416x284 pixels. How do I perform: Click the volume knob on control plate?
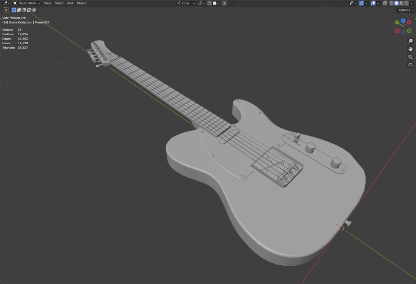coord(310,147)
